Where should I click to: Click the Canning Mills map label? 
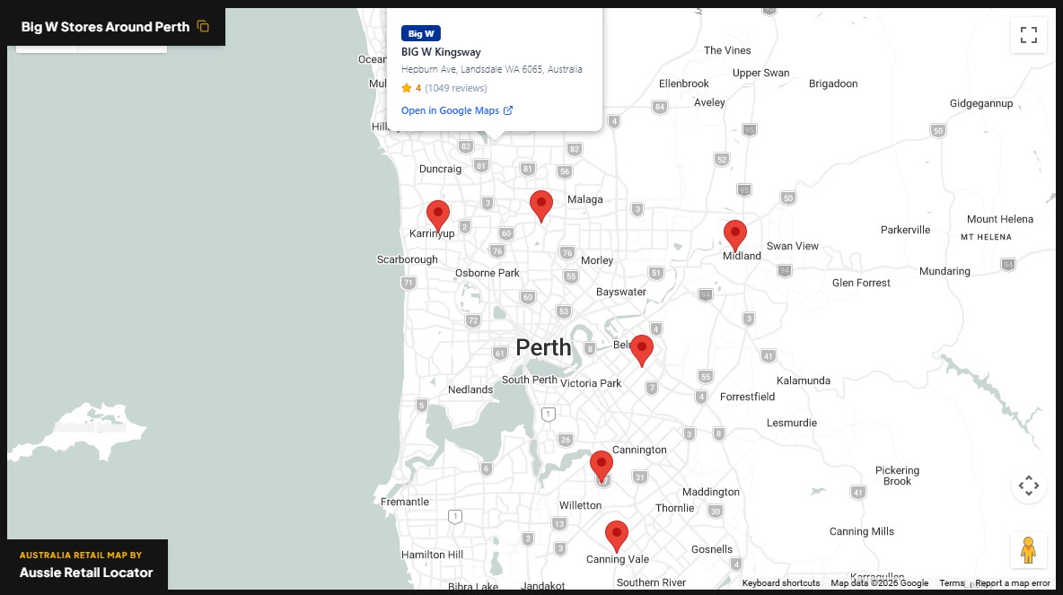pos(862,531)
